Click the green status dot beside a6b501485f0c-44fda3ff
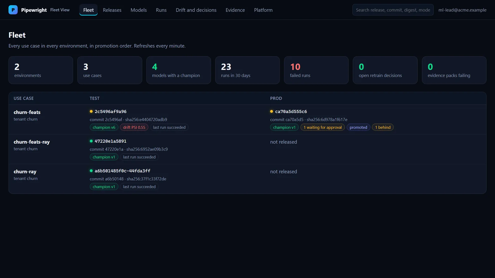Image resolution: width=495 pixels, height=278 pixels. (91, 171)
